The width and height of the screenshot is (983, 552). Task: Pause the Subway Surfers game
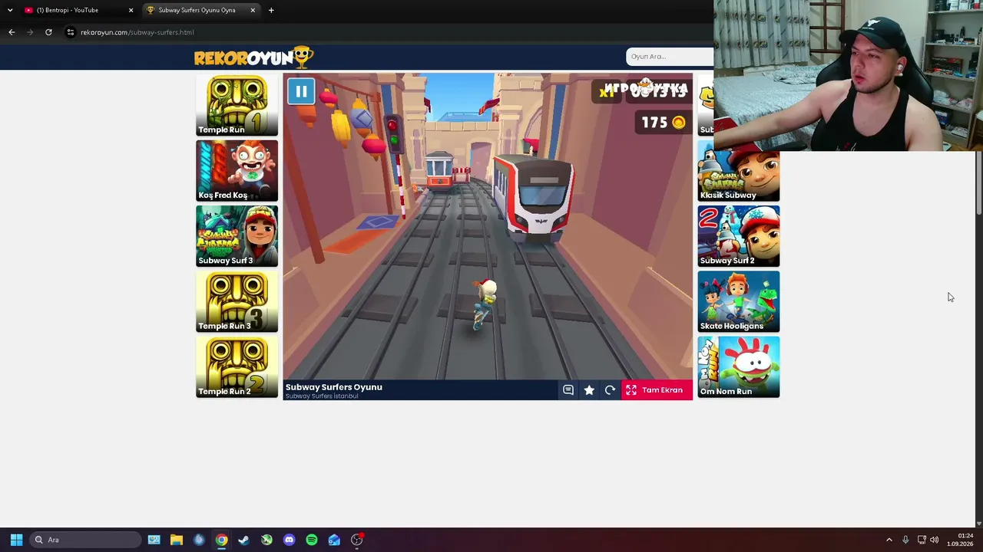point(301,92)
